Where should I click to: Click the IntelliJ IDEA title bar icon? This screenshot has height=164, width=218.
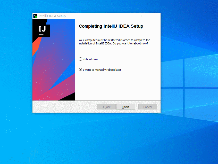click(35, 16)
